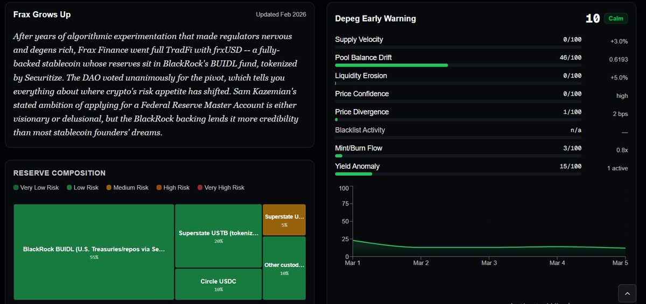The image size is (646, 304).
Task: Select the BlackRock BUIDL 55% treemap block
Action: pos(94,252)
